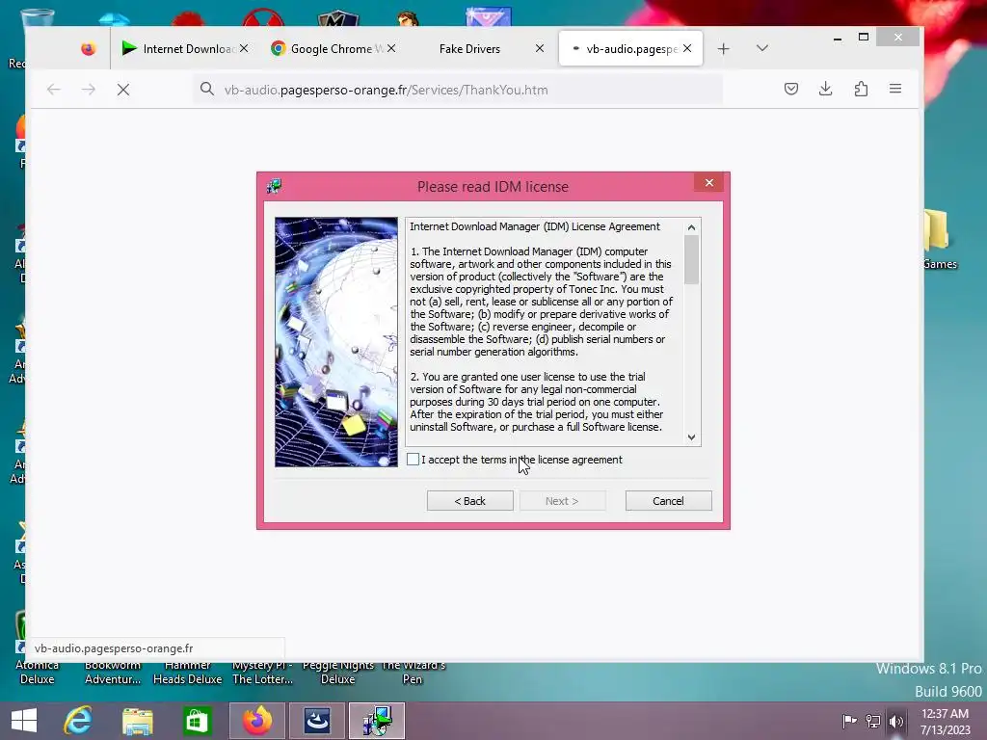The image size is (987, 740).
Task: Open the Pocket save icon
Action: point(791,89)
